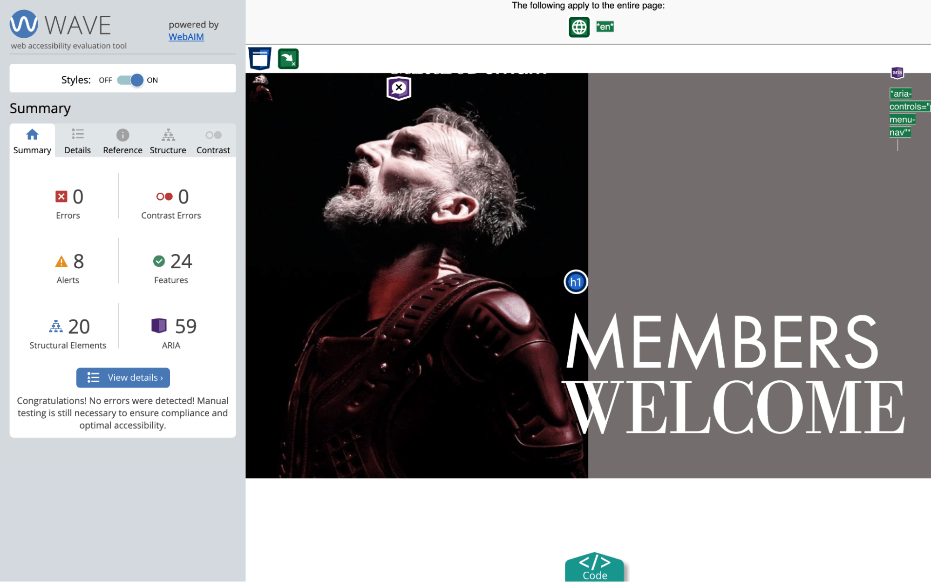Click the h1 heading marker icon

[576, 282]
